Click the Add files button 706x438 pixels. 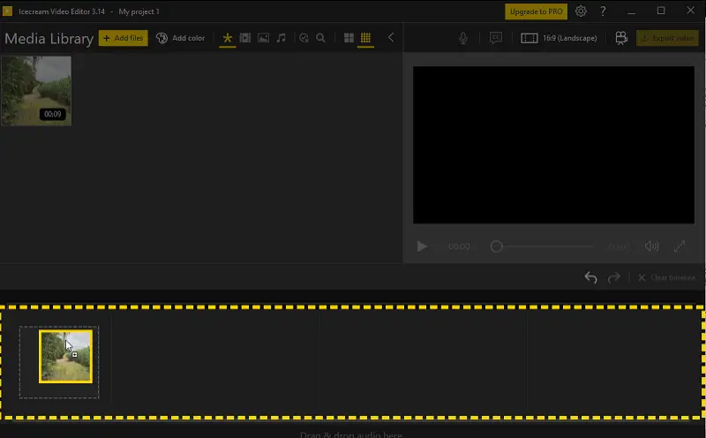[123, 38]
